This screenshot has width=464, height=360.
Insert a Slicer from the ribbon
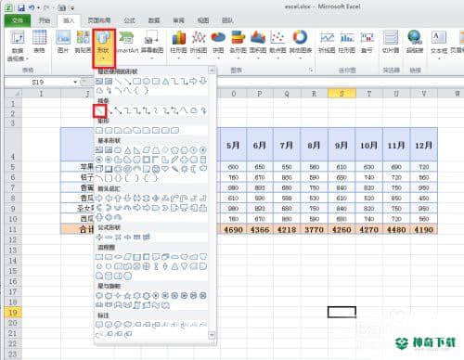391,42
